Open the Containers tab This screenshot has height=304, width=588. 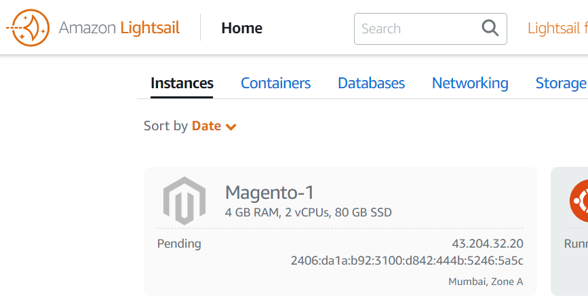(275, 83)
